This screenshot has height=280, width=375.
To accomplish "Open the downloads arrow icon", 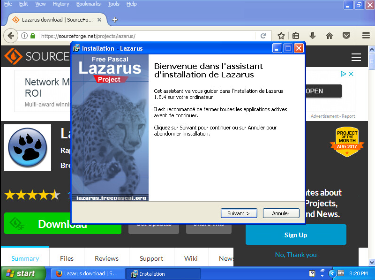I will (x=313, y=36).
